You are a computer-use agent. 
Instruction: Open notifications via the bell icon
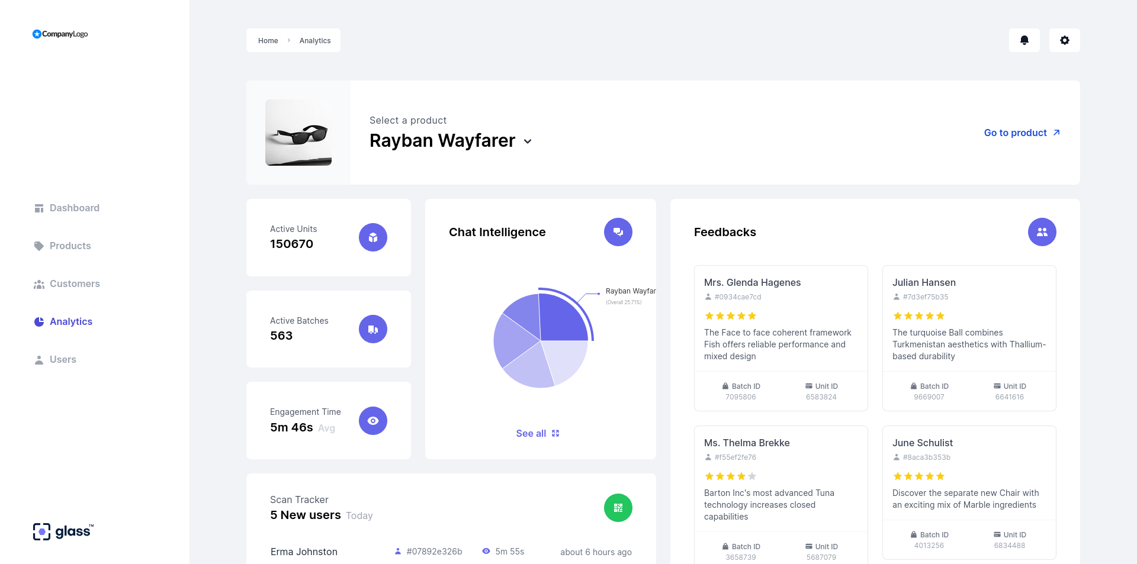click(x=1024, y=40)
